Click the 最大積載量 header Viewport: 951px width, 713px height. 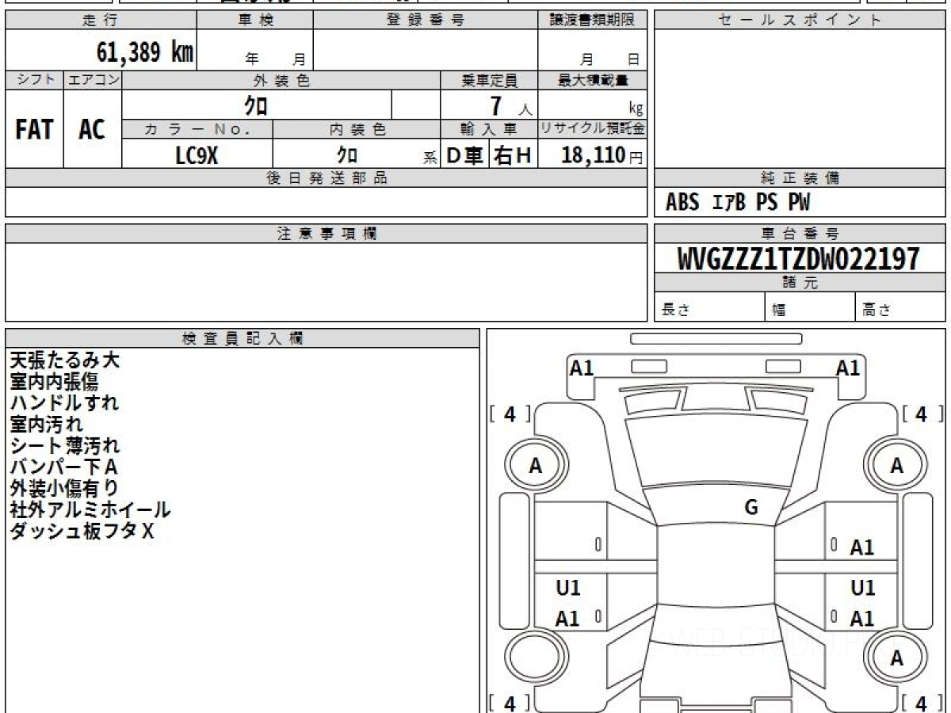(593, 80)
